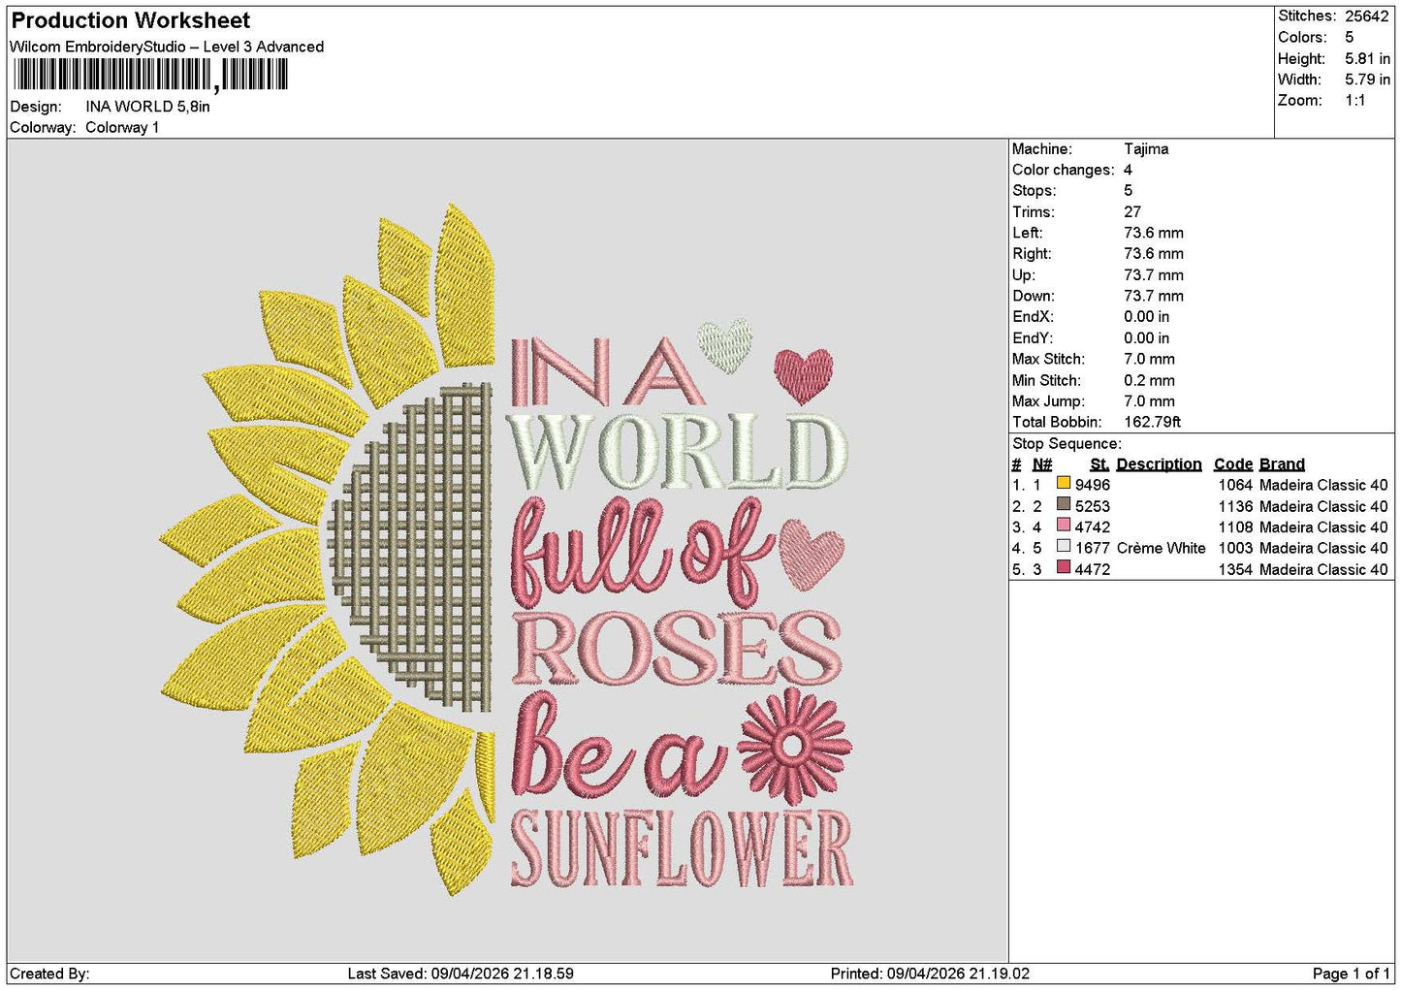1401x990 pixels.
Task: Click the 'St.' column header
Action: click(1099, 464)
